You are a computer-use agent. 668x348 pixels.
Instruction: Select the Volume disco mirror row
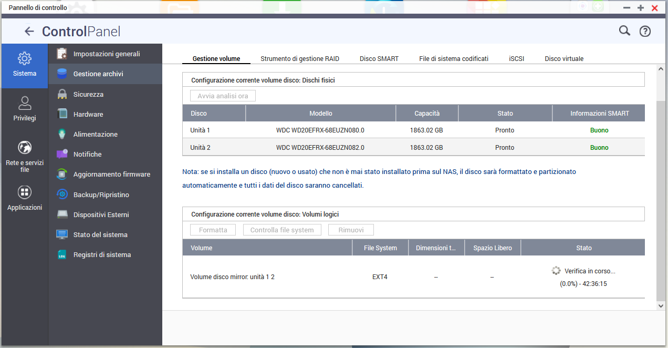(x=413, y=277)
